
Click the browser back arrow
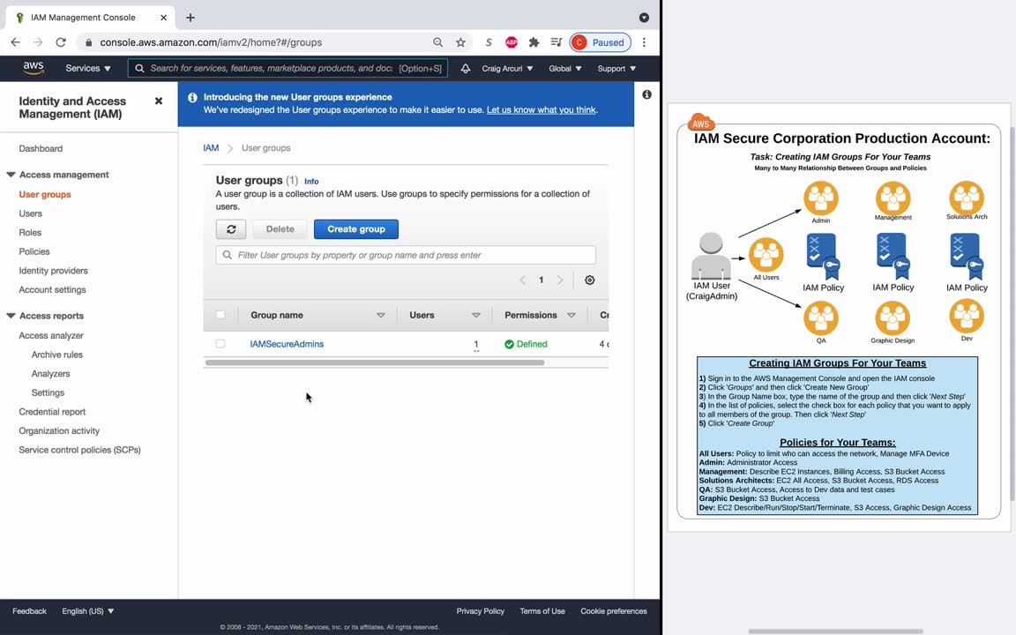(16, 42)
